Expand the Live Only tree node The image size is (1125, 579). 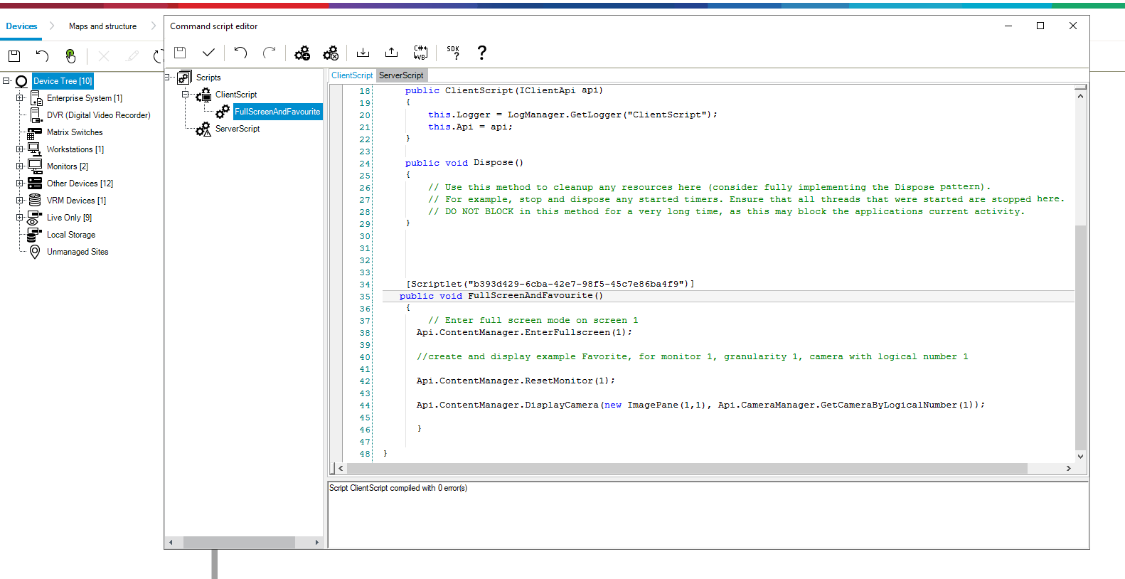click(20, 218)
